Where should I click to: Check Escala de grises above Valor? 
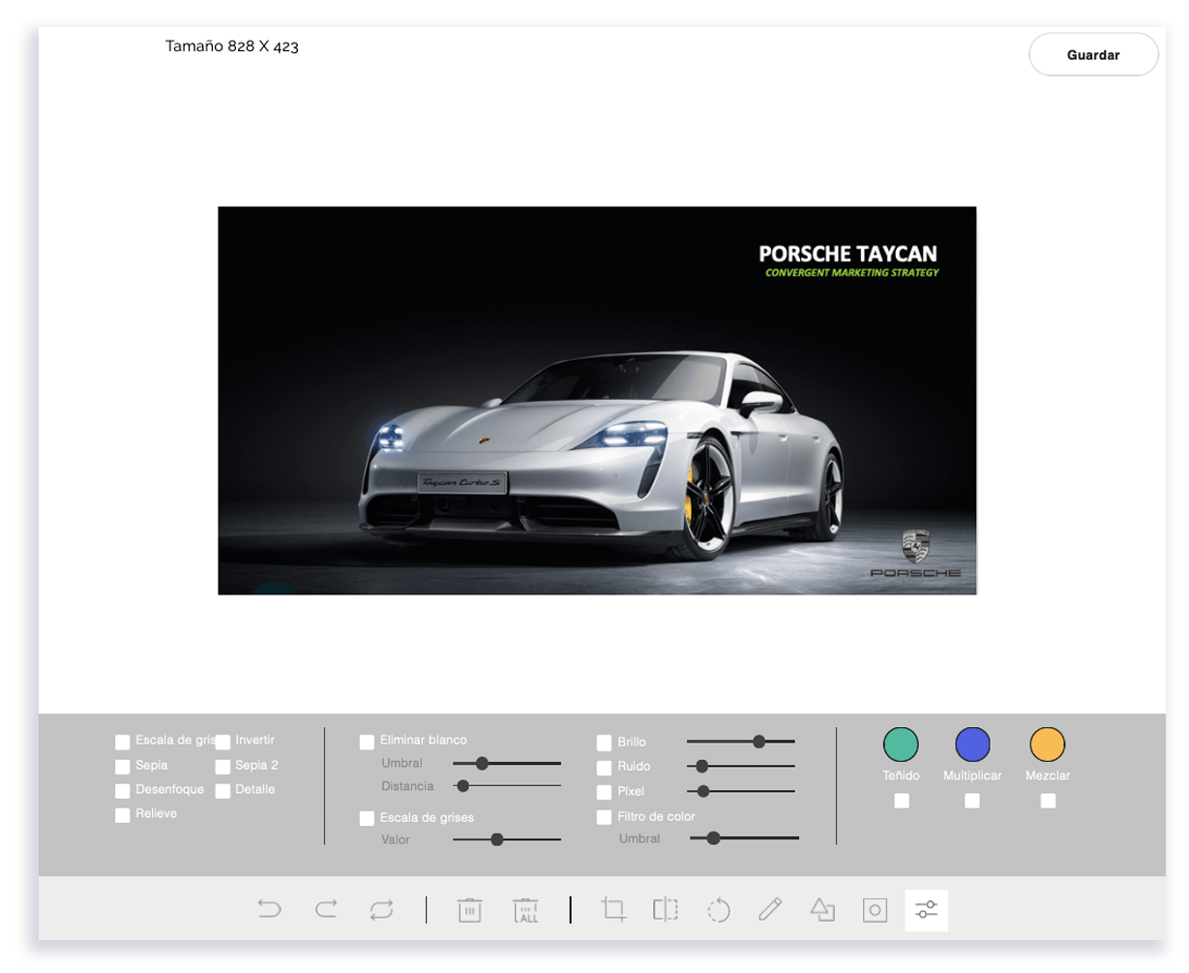pyautogui.click(x=367, y=818)
